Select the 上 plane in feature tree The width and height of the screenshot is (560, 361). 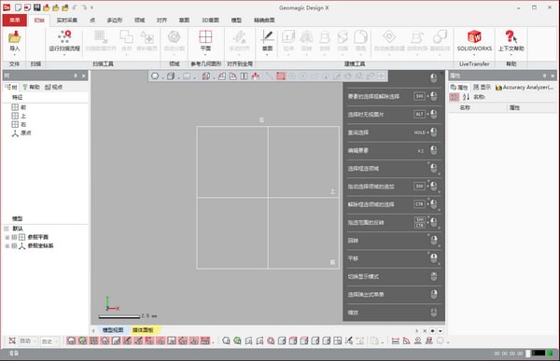pos(19,116)
